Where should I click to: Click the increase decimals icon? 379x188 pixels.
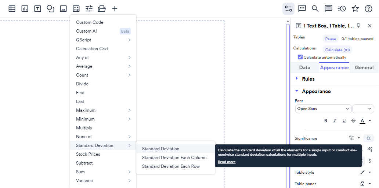(x=370, y=149)
